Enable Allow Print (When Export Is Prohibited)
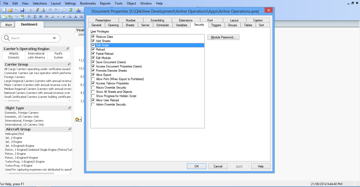Screen dimensions: 360x187 click(x=93, y=79)
